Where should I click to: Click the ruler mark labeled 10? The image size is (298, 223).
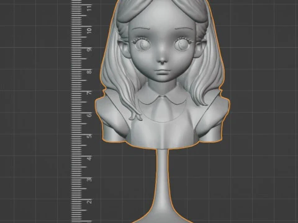point(89,31)
